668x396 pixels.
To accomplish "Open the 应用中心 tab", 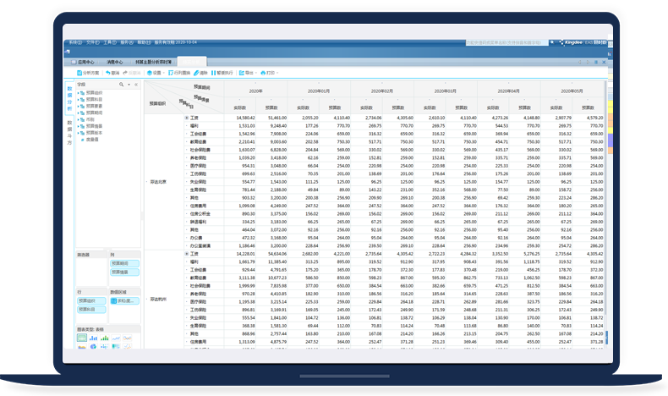I will coord(83,63).
